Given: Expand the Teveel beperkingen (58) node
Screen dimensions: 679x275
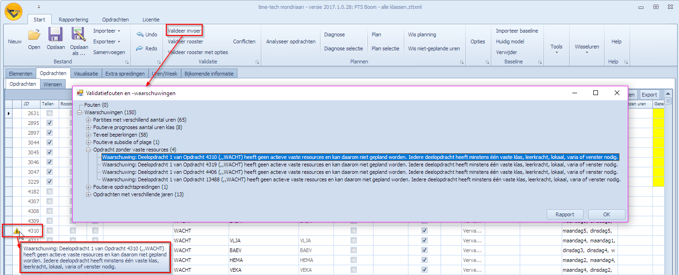Looking at the screenshot, I should point(88,135).
